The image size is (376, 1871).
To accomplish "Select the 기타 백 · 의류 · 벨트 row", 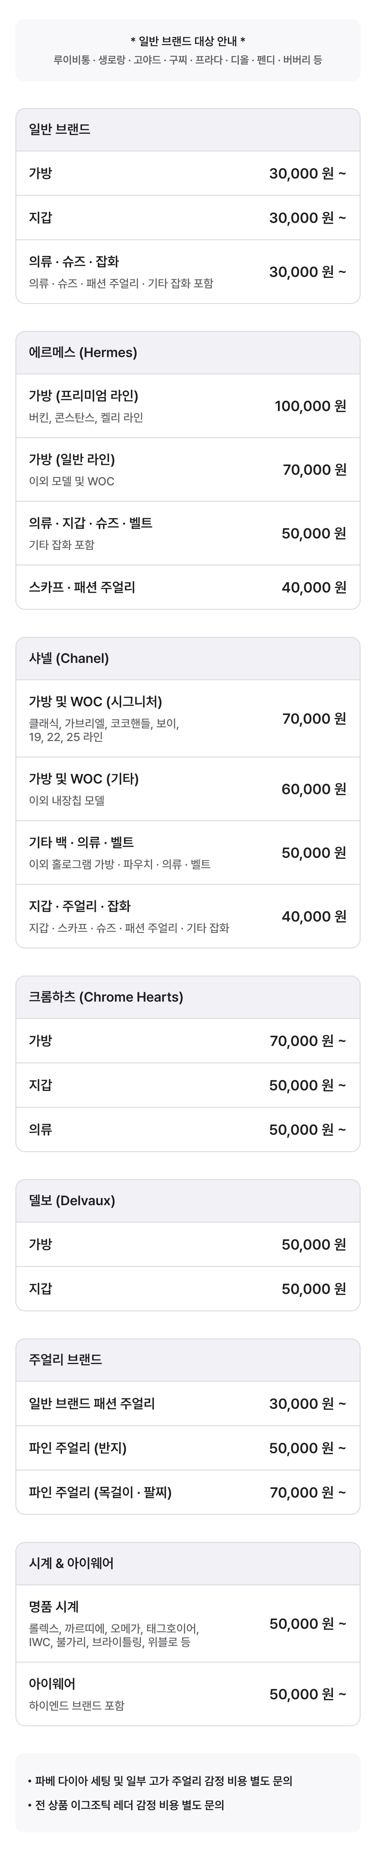I will click(188, 853).
